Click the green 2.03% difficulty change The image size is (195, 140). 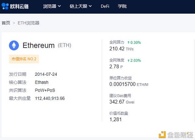tap(134, 60)
